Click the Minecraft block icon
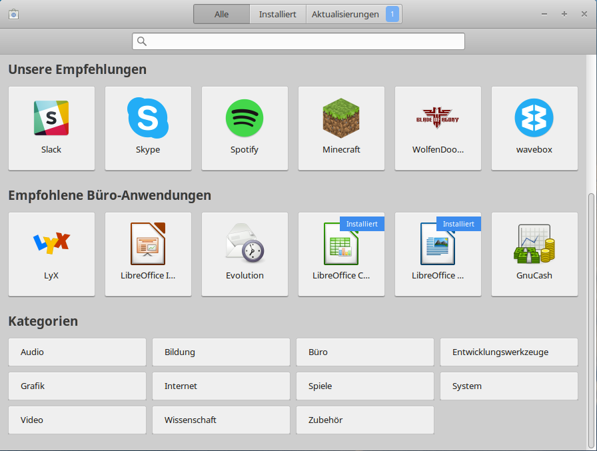The width and height of the screenshot is (597, 451). tap(341, 118)
